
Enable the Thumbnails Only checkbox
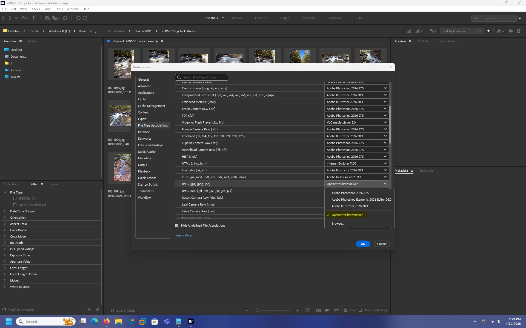pyautogui.click(x=360, y=310)
